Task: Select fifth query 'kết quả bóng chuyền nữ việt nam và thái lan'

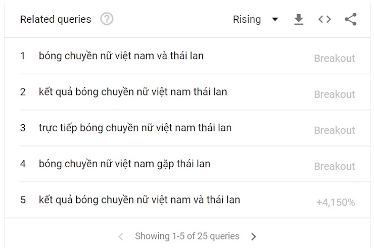Action: [139, 200]
